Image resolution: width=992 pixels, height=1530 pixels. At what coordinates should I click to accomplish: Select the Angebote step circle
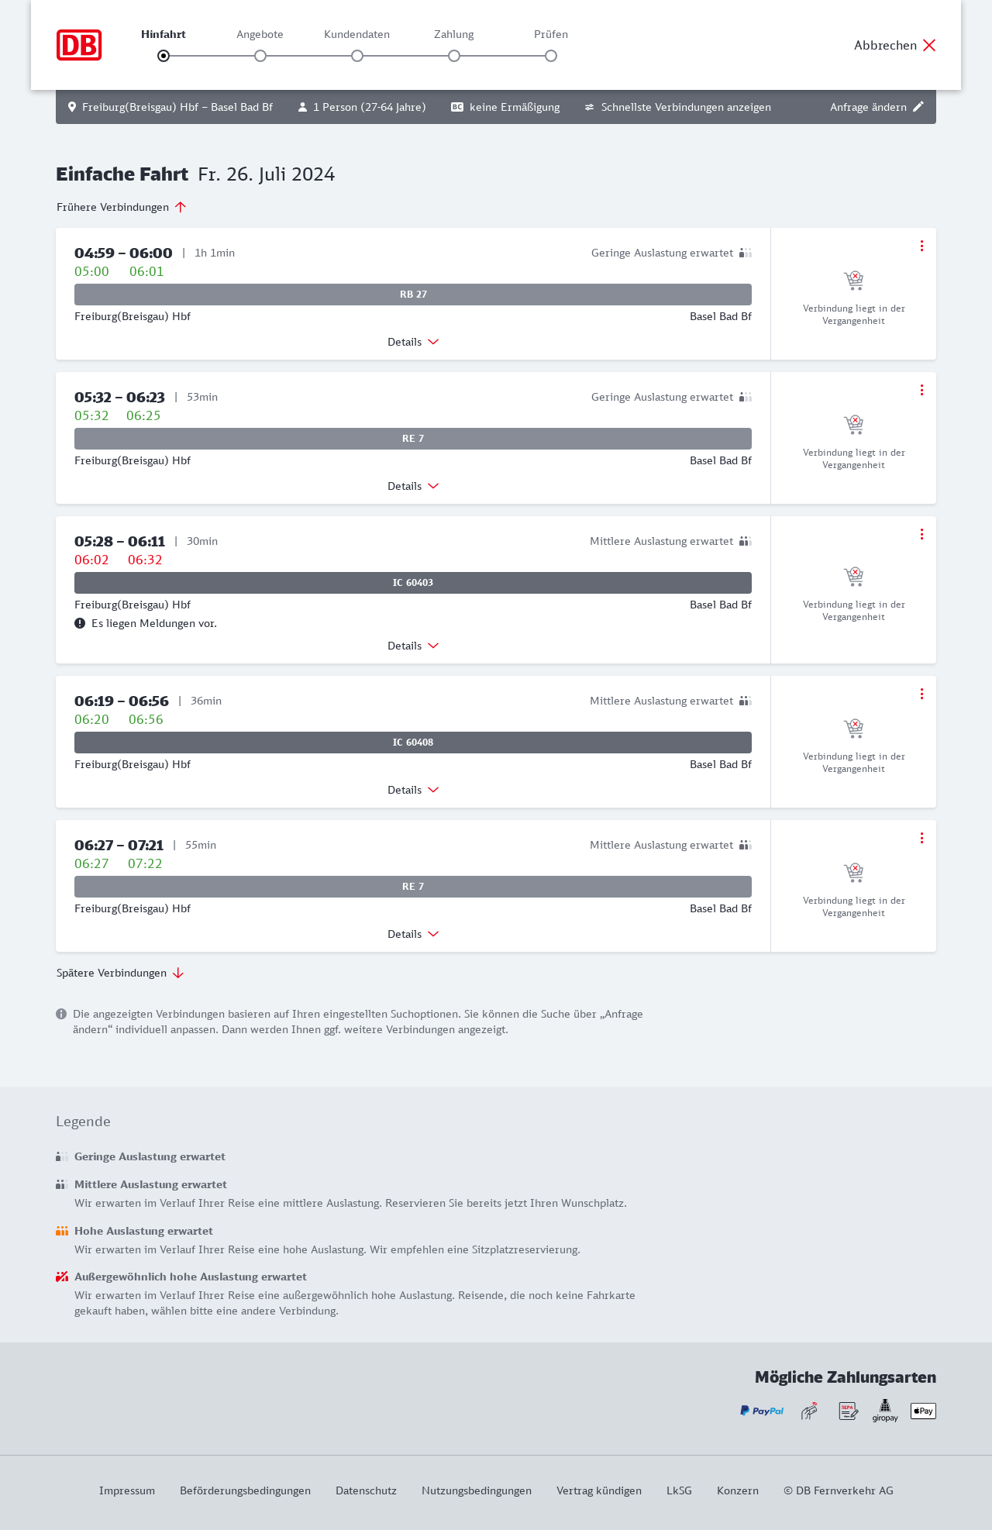click(260, 56)
